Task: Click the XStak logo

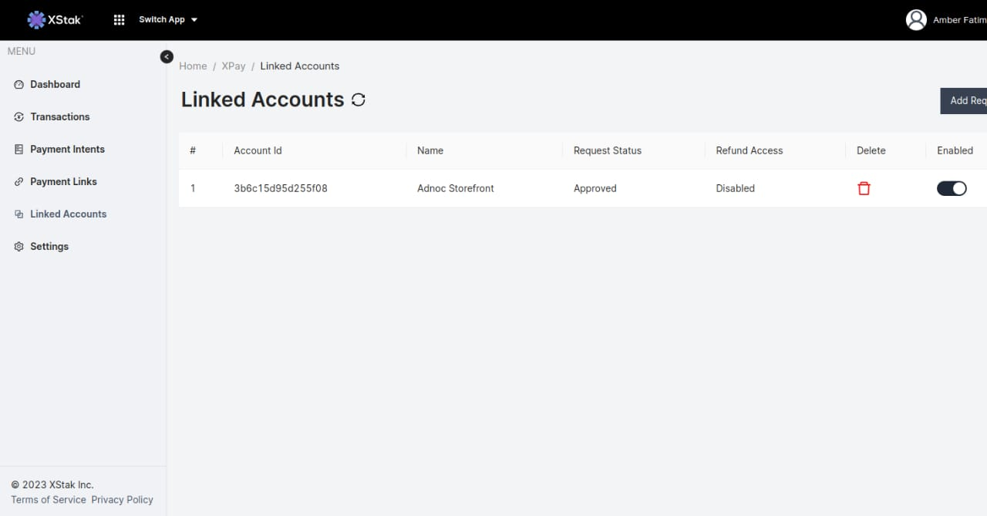Action: click(55, 20)
